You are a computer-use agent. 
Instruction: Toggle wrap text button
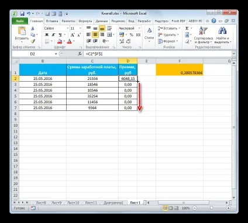pos(109,29)
